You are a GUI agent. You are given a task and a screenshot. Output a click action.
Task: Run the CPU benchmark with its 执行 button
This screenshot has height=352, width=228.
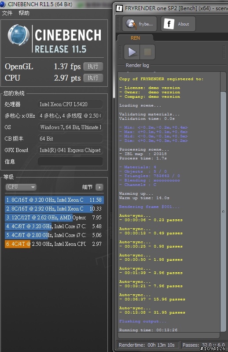tap(93, 78)
